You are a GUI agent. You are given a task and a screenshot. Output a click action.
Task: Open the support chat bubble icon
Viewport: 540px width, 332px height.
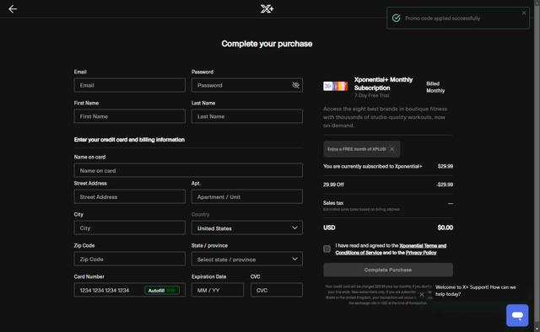click(x=517, y=315)
